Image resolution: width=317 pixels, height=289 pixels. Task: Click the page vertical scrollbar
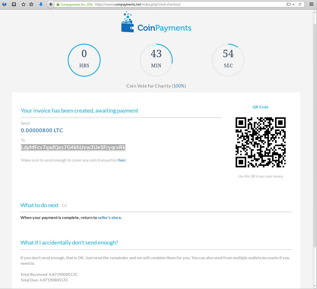315,135
